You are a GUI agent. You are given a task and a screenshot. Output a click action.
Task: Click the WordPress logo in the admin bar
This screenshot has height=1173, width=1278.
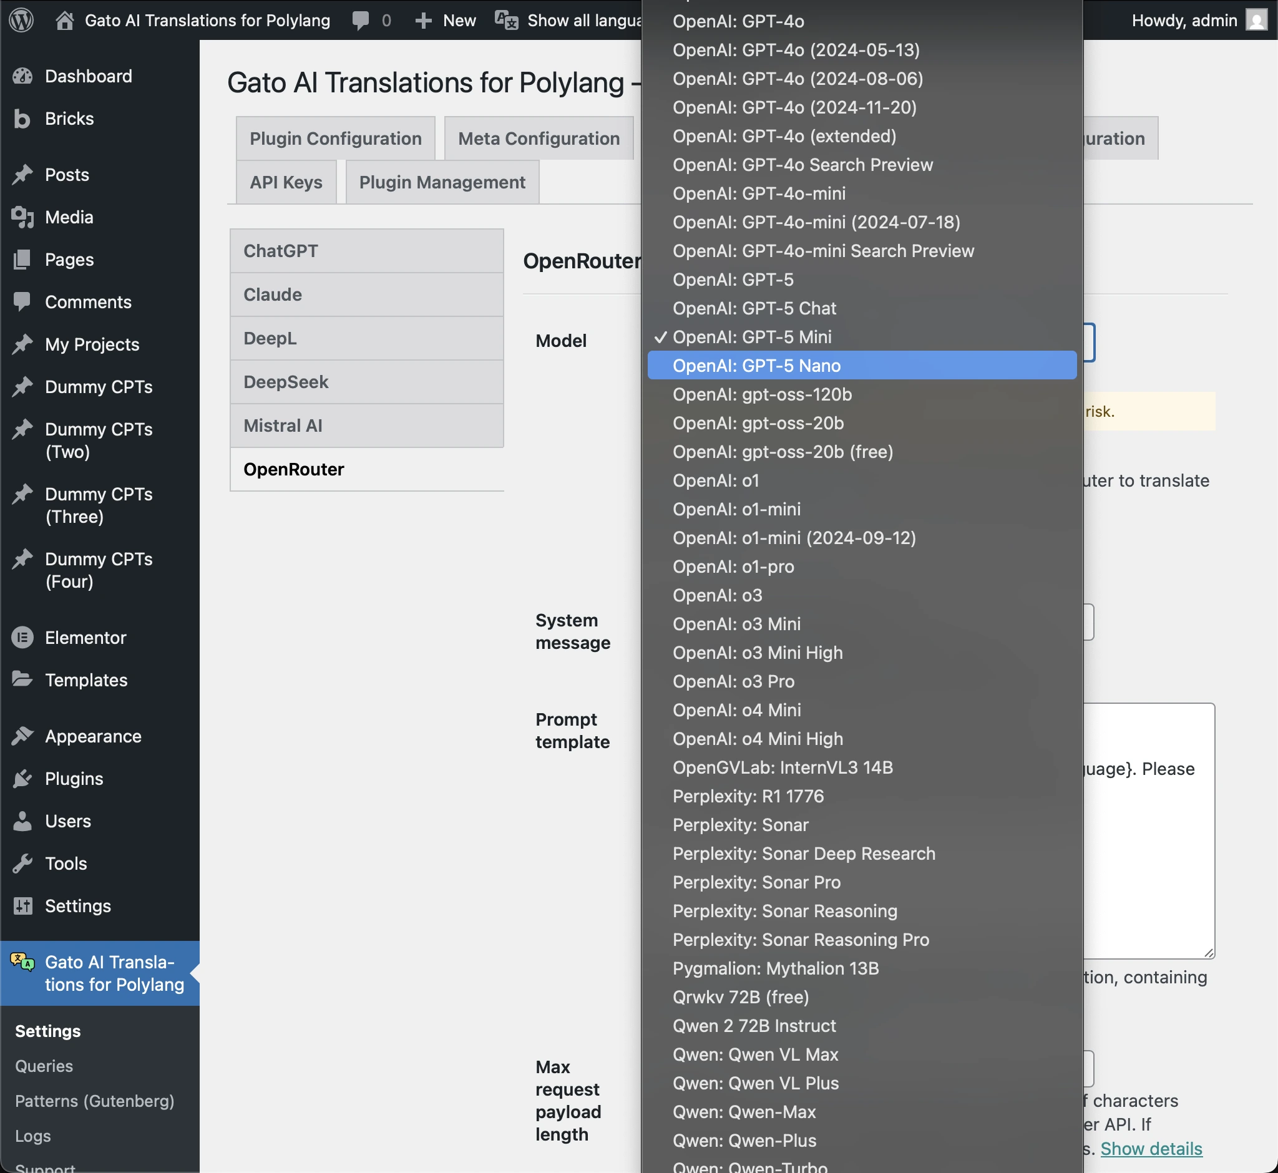pos(21,20)
